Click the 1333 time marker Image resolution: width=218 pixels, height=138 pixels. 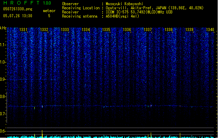(65, 30)
